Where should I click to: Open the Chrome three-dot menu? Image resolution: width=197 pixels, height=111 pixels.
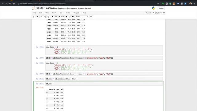(x=194, y=4)
